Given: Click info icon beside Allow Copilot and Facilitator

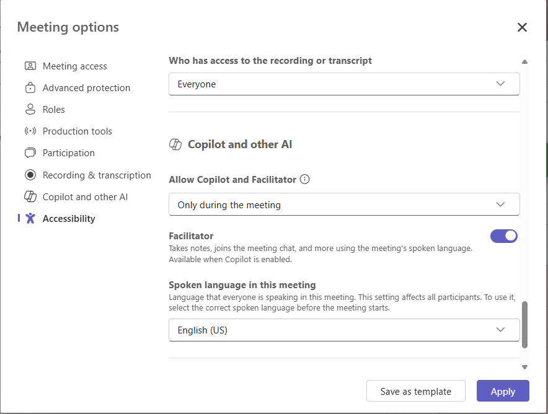Looking at the screenshot, I should [304, 180].
